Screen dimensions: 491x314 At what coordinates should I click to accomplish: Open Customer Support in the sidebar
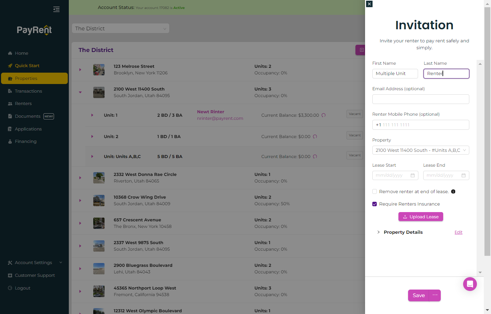[34, 275]
